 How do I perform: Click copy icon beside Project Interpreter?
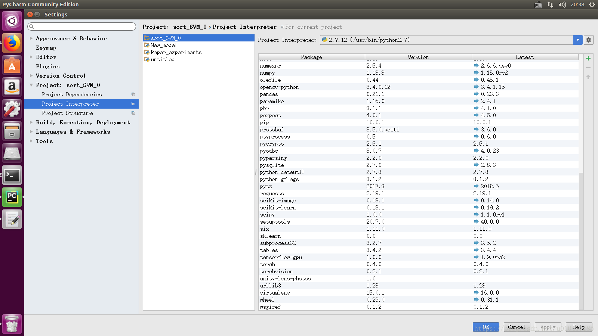[x=133, y=104]
